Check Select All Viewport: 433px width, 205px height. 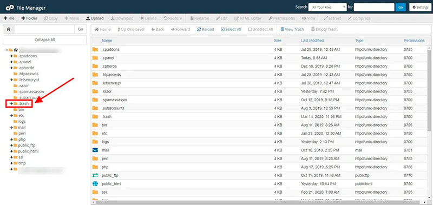(x=231, y=29)
